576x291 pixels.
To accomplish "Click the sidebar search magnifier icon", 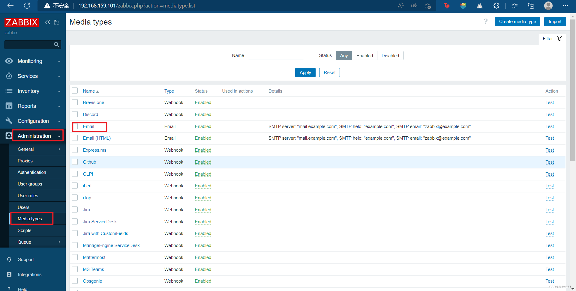I will click(x=56, y=45).
